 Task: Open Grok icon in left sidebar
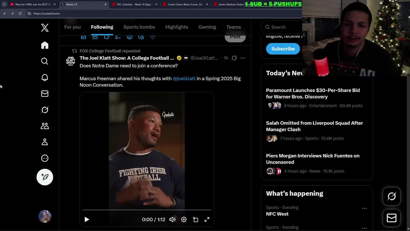pos(45,110)
